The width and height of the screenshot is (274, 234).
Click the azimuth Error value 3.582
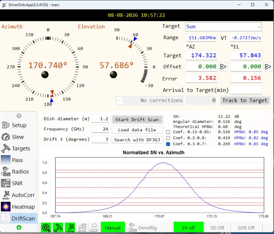(201, 78)
